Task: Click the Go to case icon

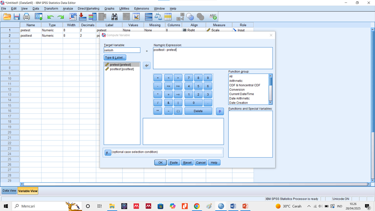Action: click(x=73, y=17)
